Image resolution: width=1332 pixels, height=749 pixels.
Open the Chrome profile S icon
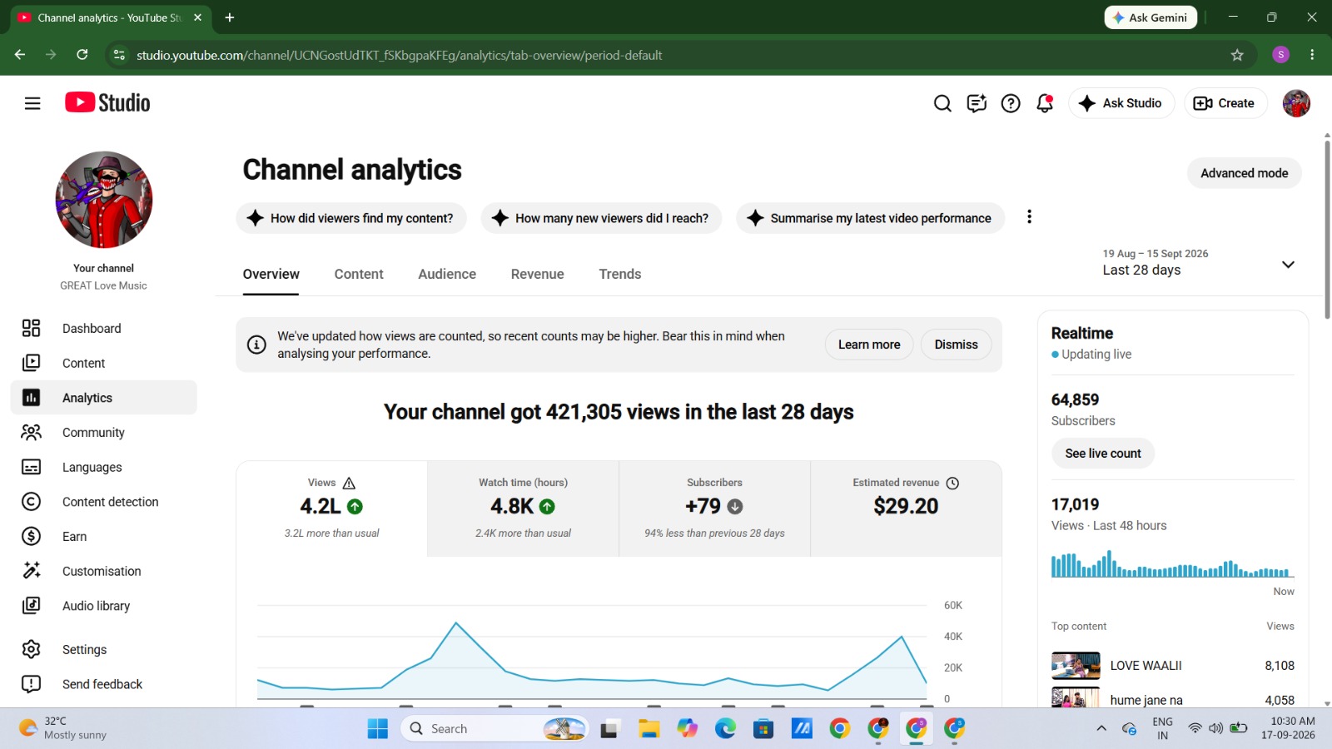click(x=1281, y=55)
